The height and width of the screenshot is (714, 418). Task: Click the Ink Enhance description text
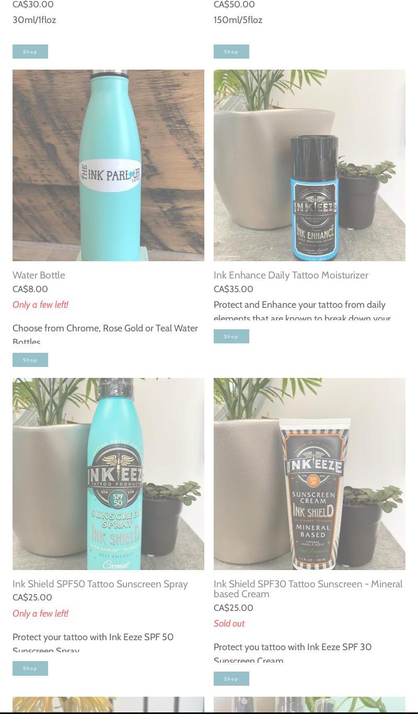tap(302, 311)
